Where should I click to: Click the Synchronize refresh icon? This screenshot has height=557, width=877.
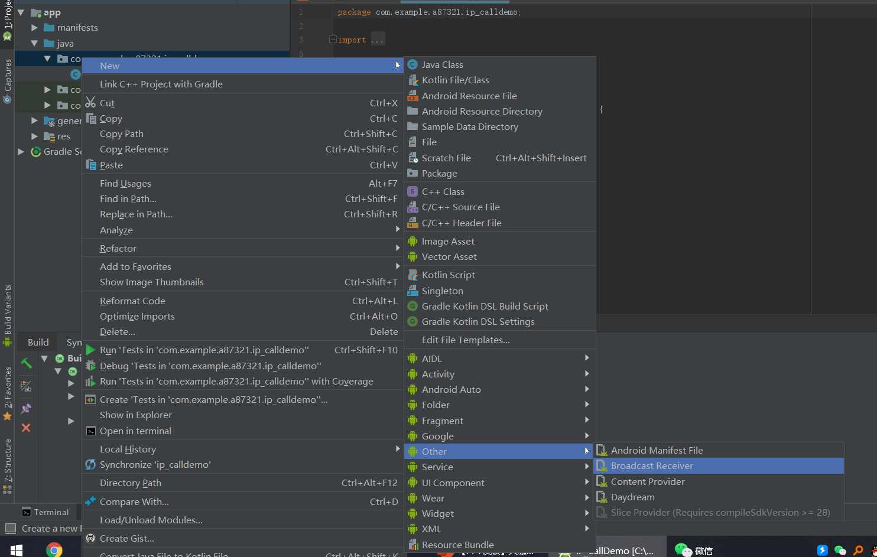[x=90, y=464]
